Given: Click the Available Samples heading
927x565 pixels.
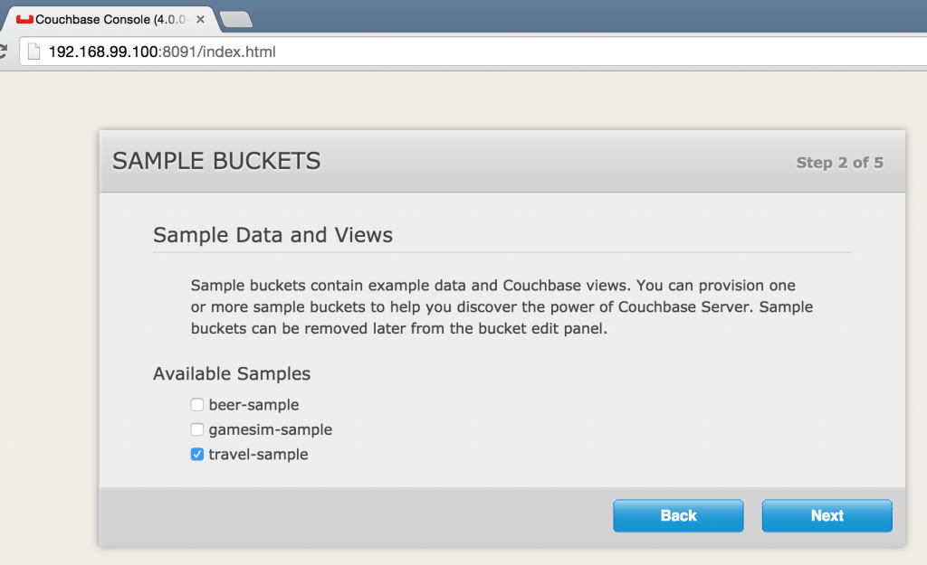Looking at the screenshot, I should (x=232, y=373).
